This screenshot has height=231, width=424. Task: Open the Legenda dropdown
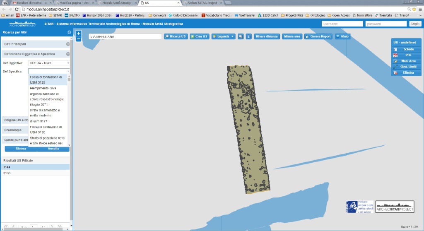223,36
